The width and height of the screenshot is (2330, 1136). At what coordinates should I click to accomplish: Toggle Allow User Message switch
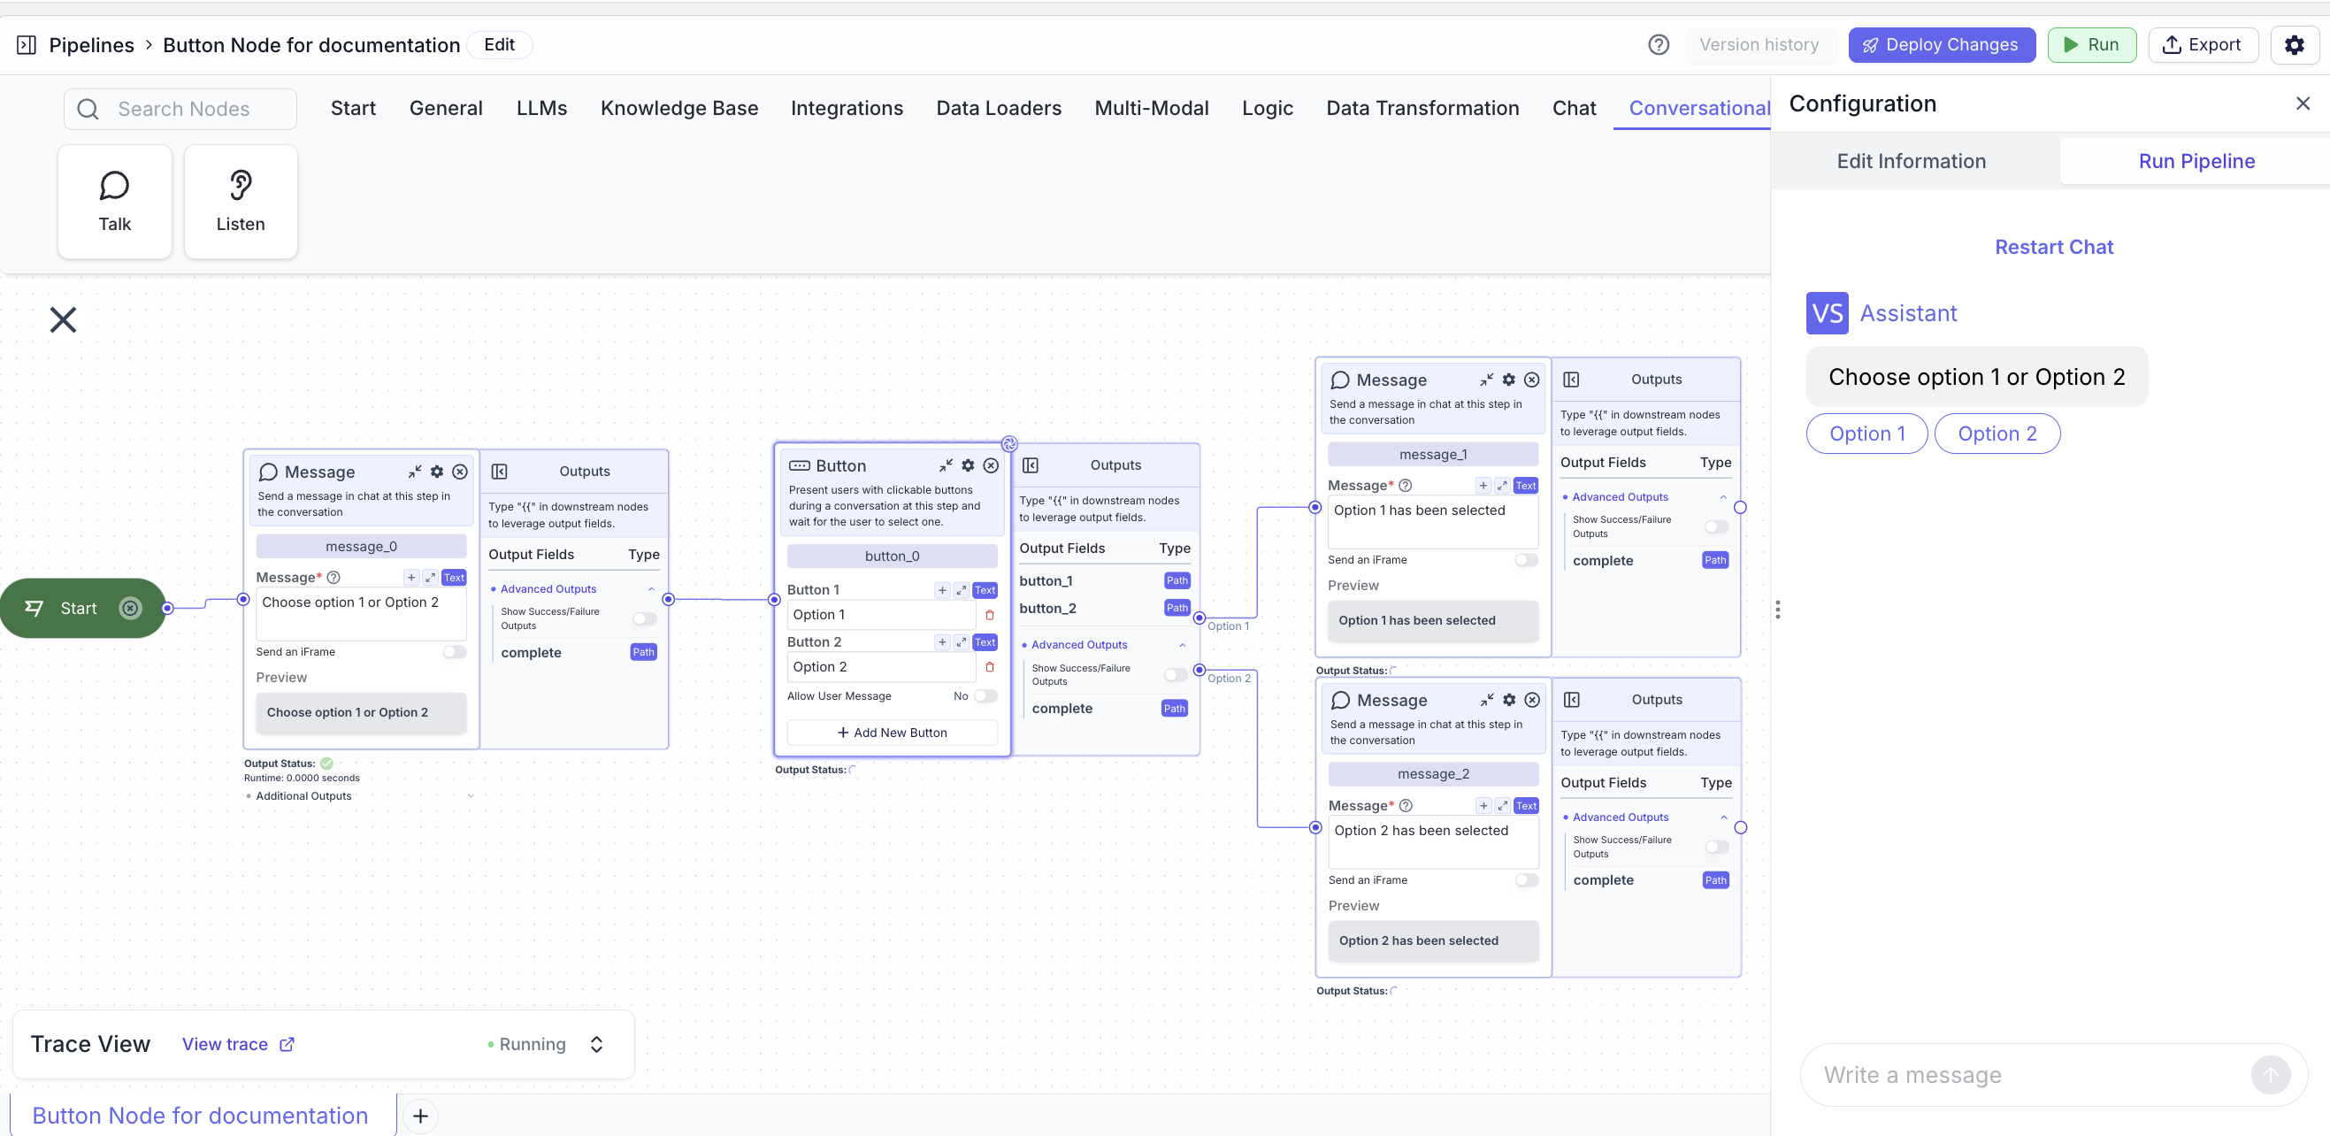pyautogui.click(x=985, y=696)
